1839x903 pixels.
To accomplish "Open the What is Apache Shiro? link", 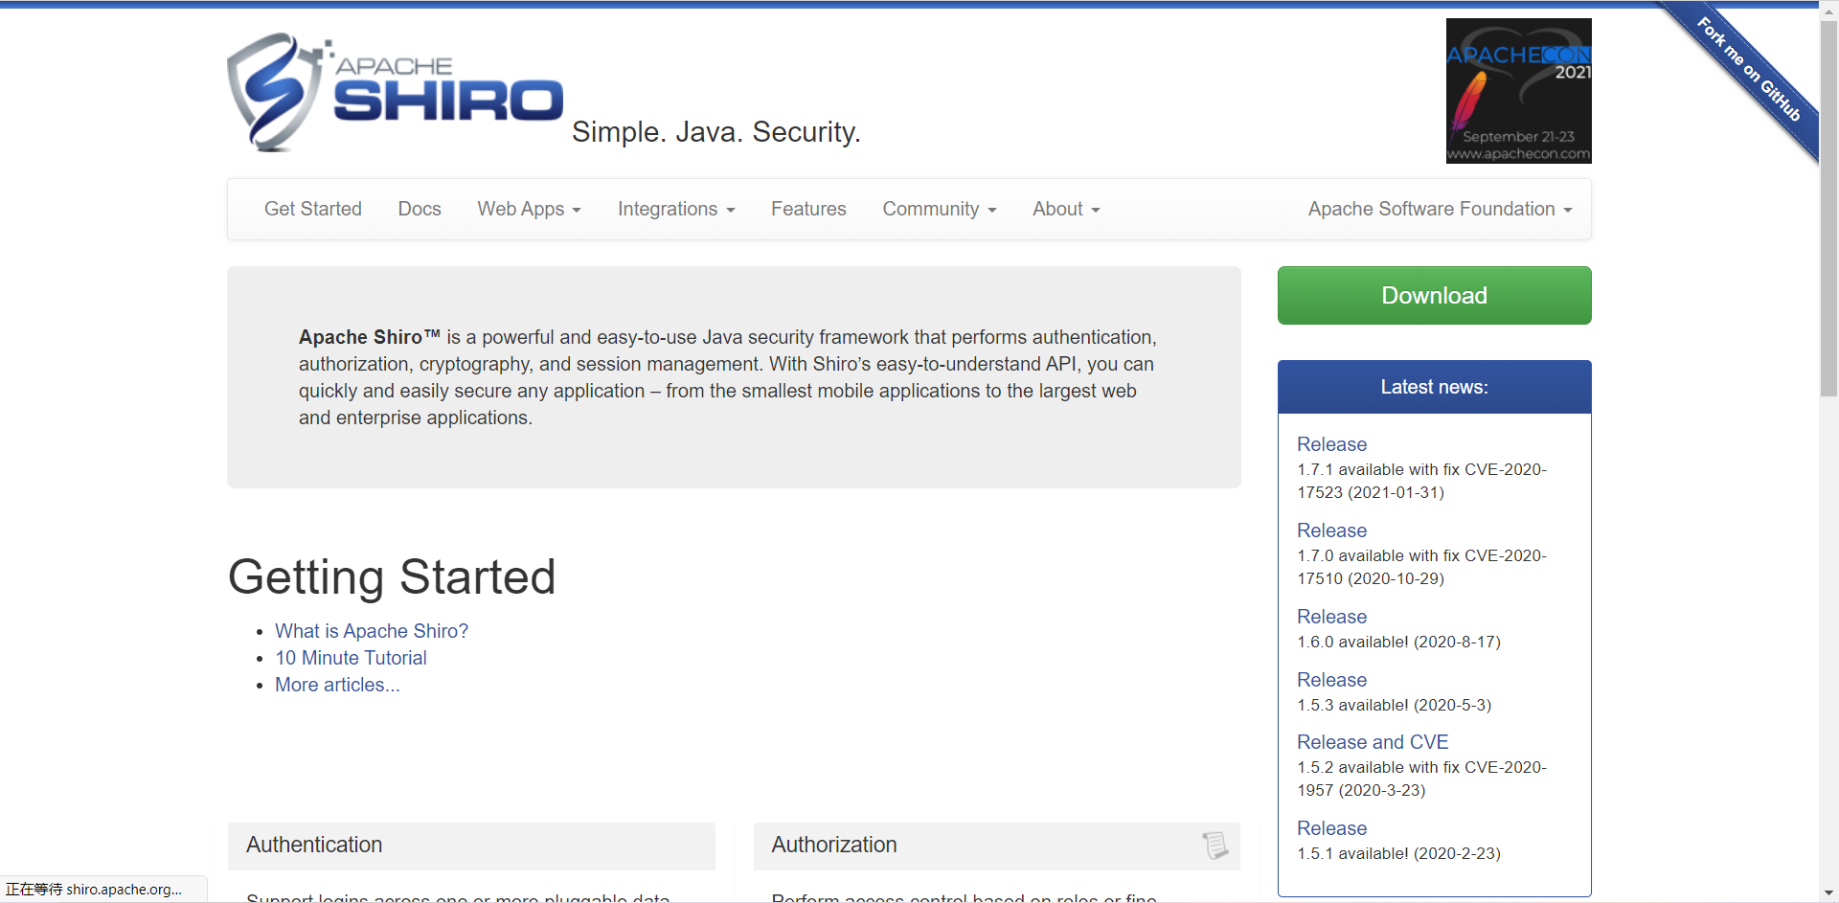I will click(x=372, y=631).
